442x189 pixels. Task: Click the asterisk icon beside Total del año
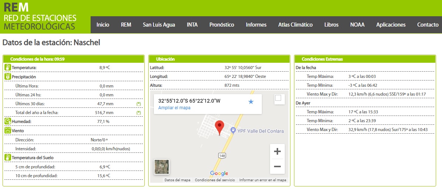click(139, 113)
